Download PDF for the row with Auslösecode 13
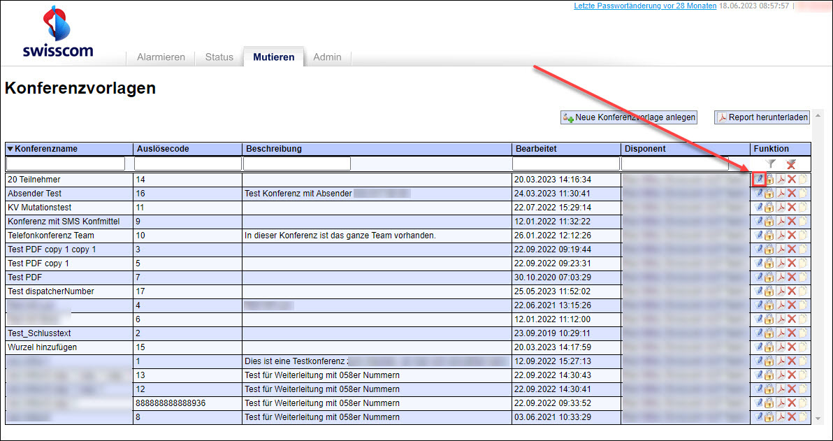 781,375
